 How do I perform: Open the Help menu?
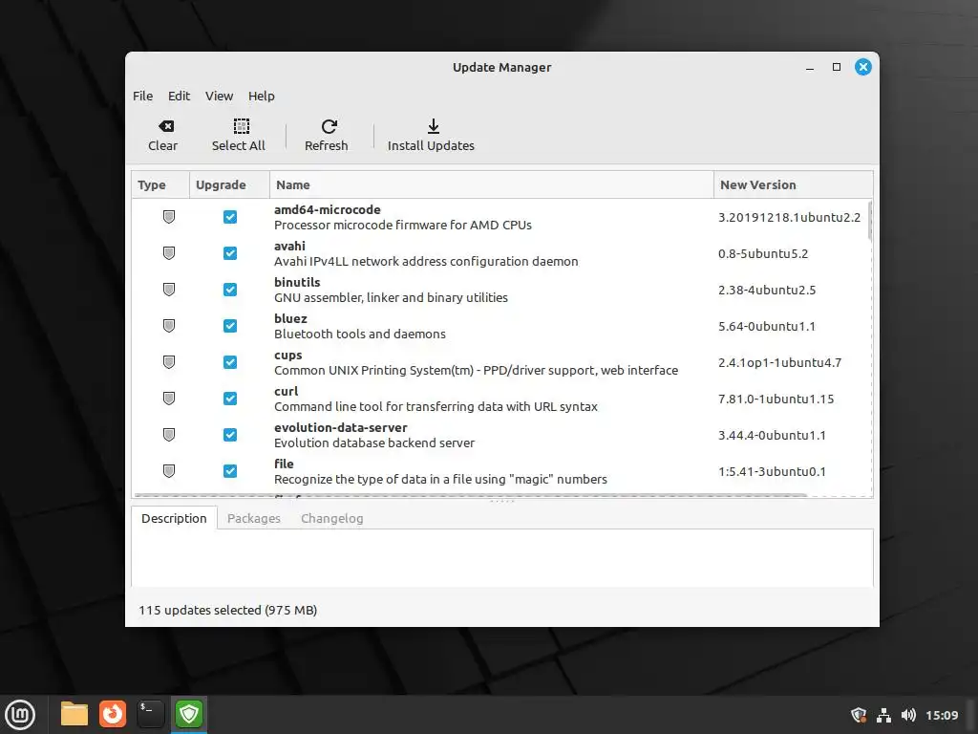point(262,97)
